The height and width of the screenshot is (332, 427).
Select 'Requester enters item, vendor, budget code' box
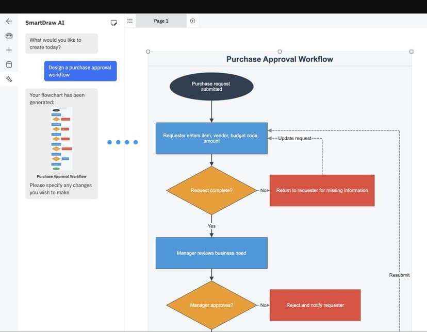tap(211, 138)
